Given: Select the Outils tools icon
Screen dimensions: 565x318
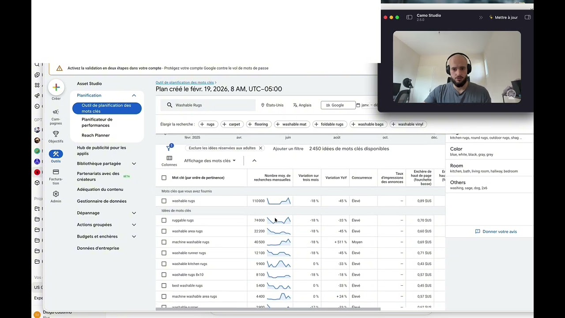Looking at the screenshot, I should pyautogui.click(x=56, y=154).
